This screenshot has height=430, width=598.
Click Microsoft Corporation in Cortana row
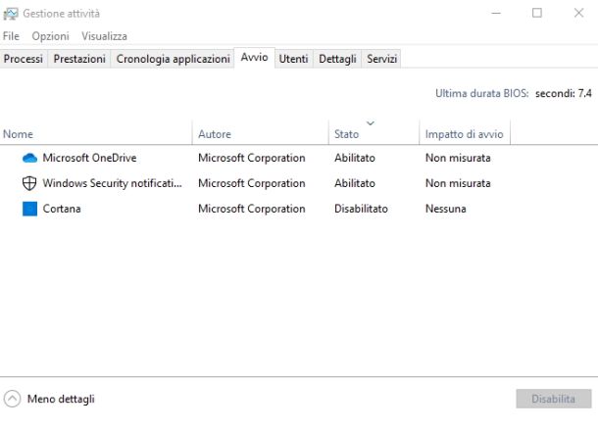click(x=252, y=209)
